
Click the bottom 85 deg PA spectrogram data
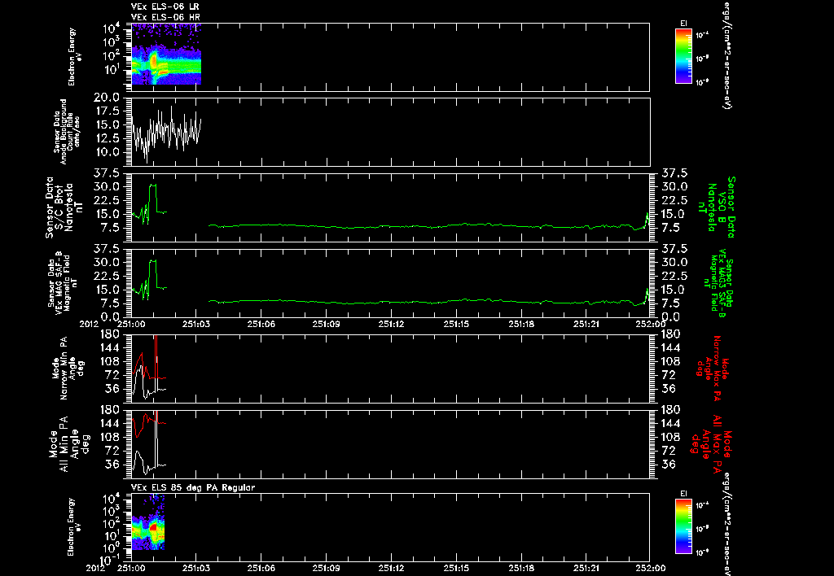pos(148,522)
